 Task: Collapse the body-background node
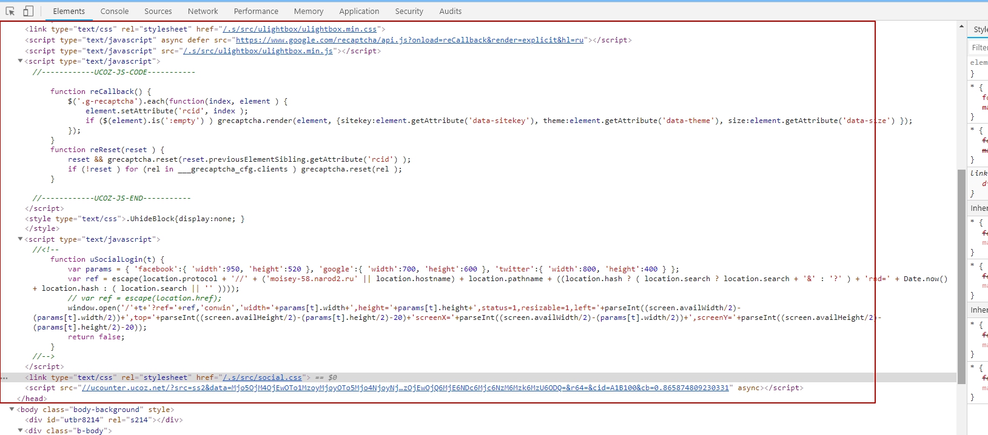(x=12, y=410)
